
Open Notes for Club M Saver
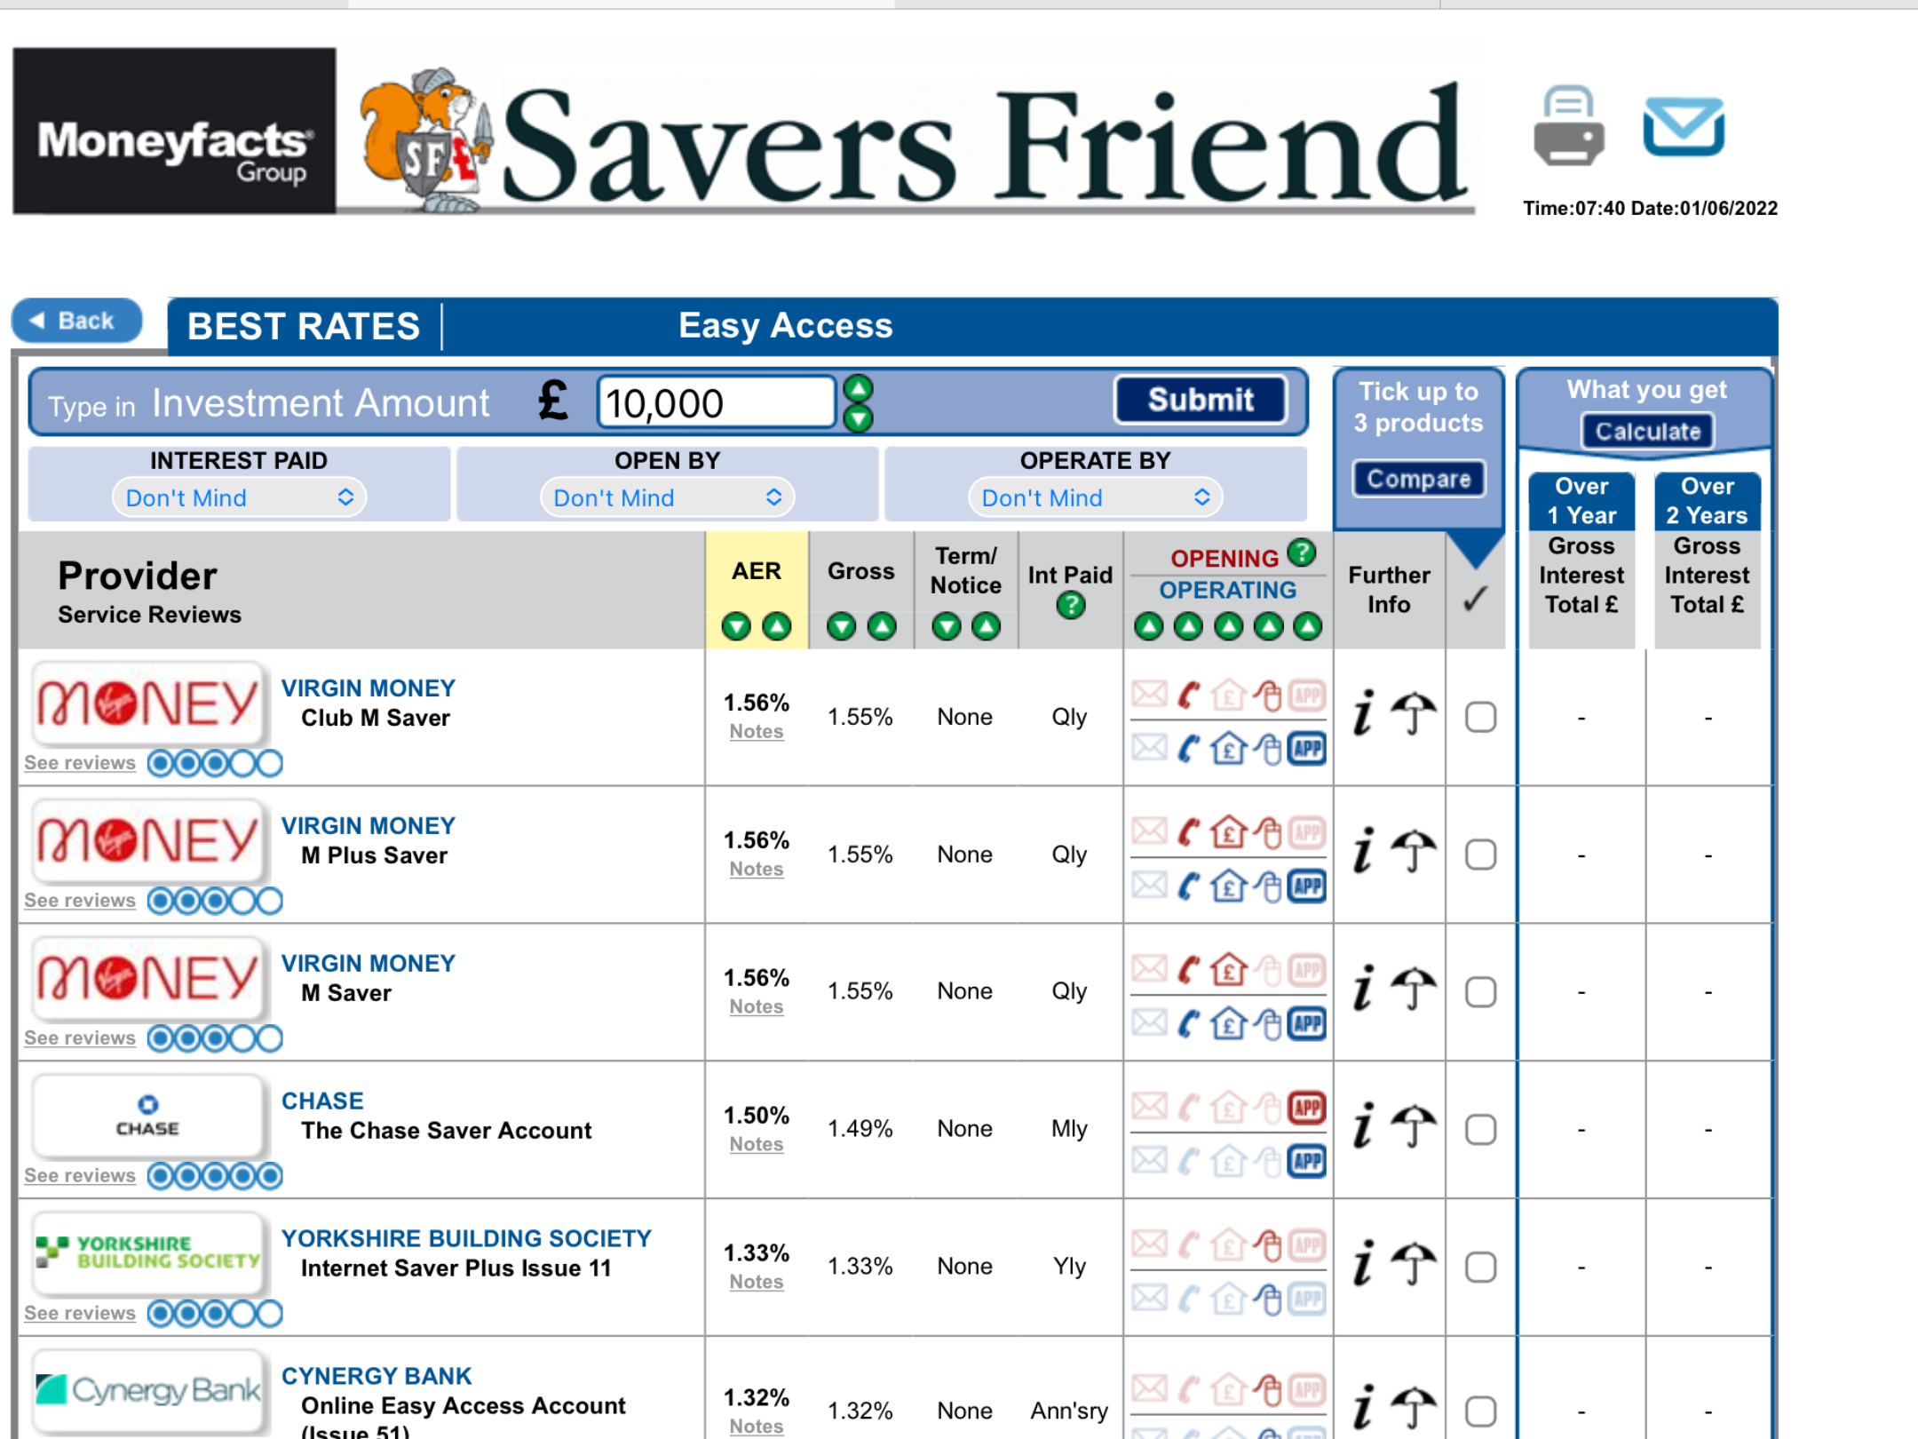757,732
